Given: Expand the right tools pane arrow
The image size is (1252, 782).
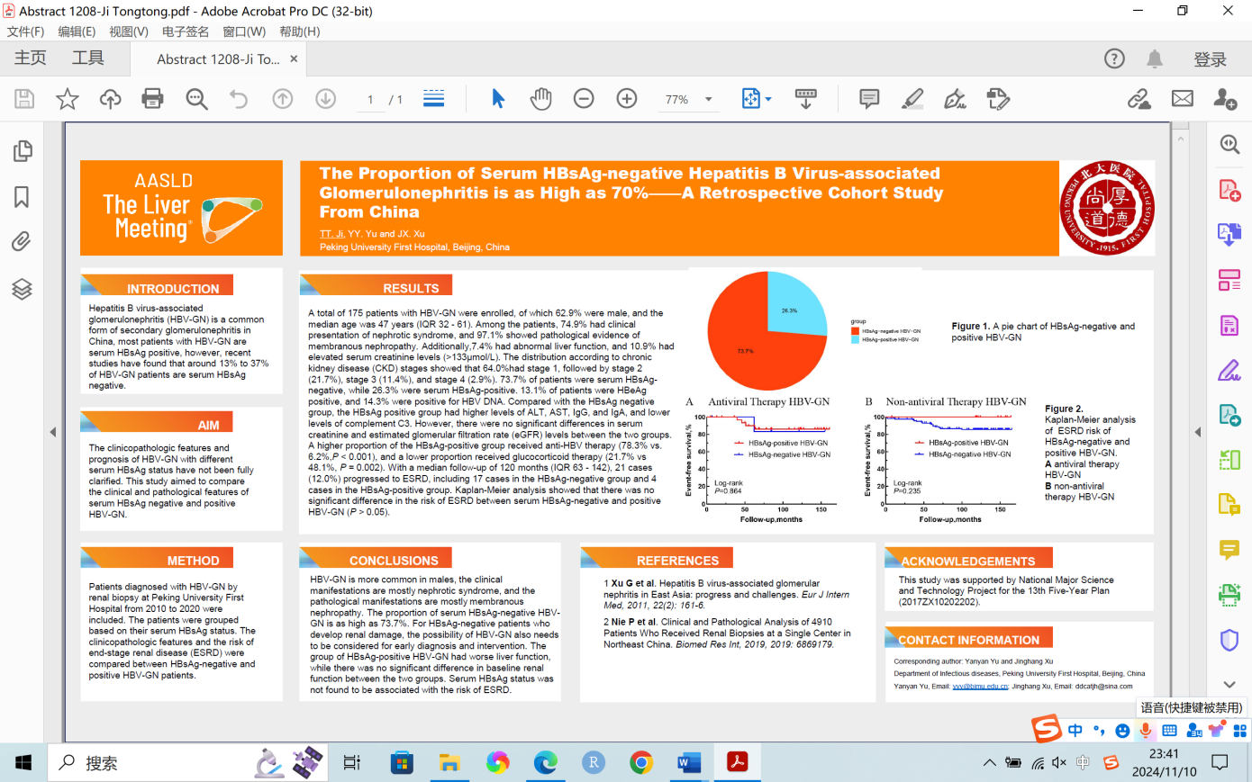Looking at the screenshot, I should pyautogui.click(x=1198, y=432).
